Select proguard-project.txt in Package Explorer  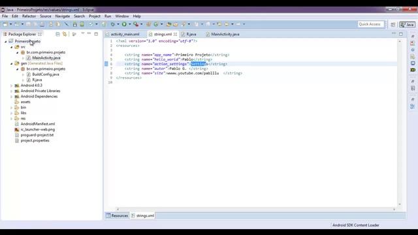[37, 135]
